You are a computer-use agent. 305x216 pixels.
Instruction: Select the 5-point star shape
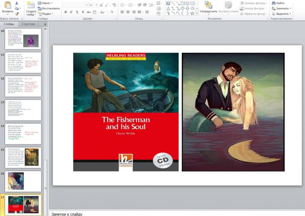pos(193,13)
